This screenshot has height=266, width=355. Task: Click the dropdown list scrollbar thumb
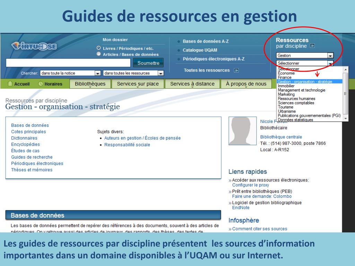(346, 93)
